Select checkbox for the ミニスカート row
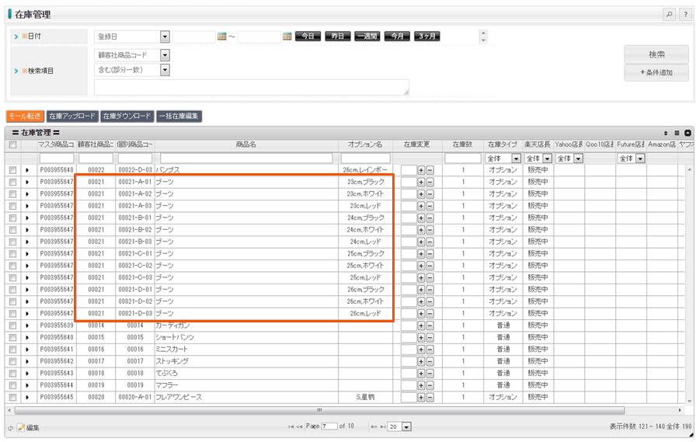696x442 pixels. coord(12,350)
